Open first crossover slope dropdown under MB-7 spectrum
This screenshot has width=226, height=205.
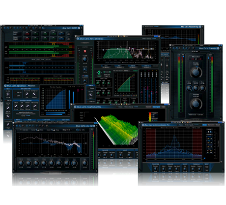pyautogui.click(x=106, y=68)
